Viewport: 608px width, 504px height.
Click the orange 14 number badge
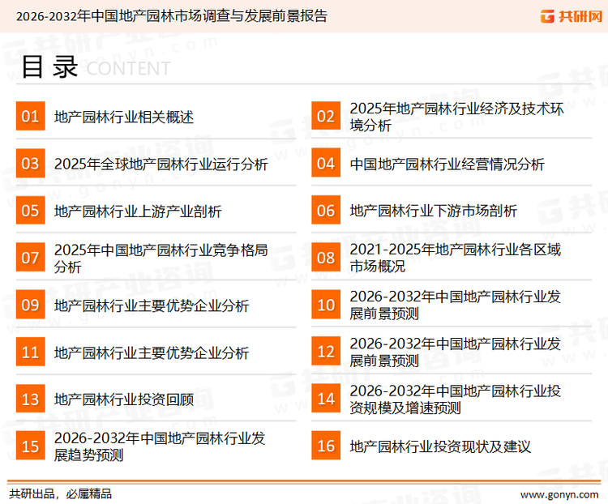coord(325,399)
